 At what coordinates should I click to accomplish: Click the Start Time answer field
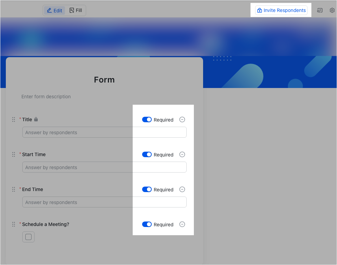pos(104,167)
